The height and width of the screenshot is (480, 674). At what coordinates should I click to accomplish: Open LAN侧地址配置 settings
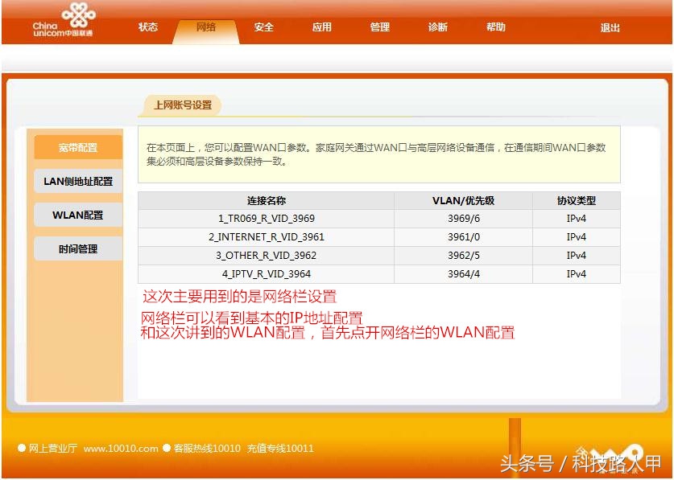point(77,181)
